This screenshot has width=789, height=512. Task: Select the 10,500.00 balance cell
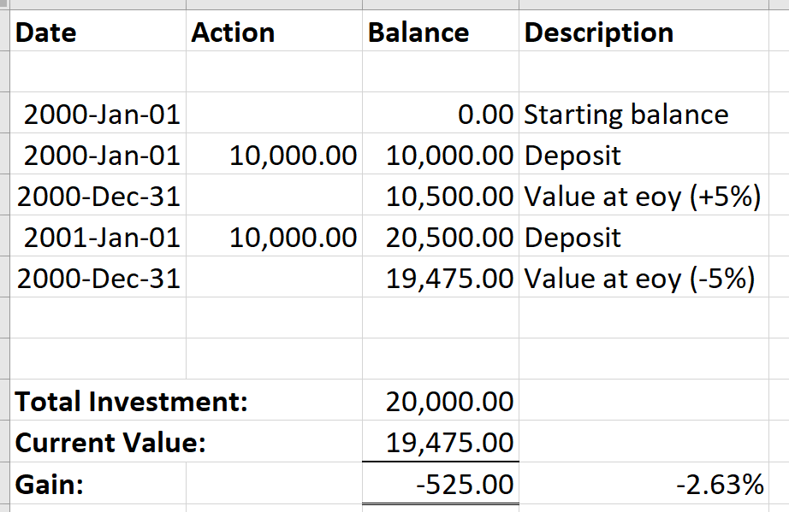441,196
